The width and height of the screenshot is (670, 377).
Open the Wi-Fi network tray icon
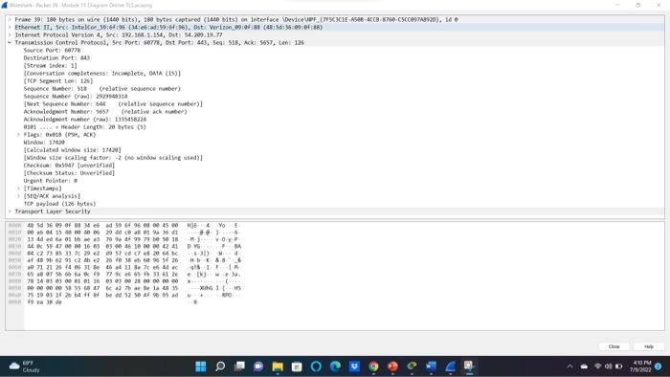(598, 366)
